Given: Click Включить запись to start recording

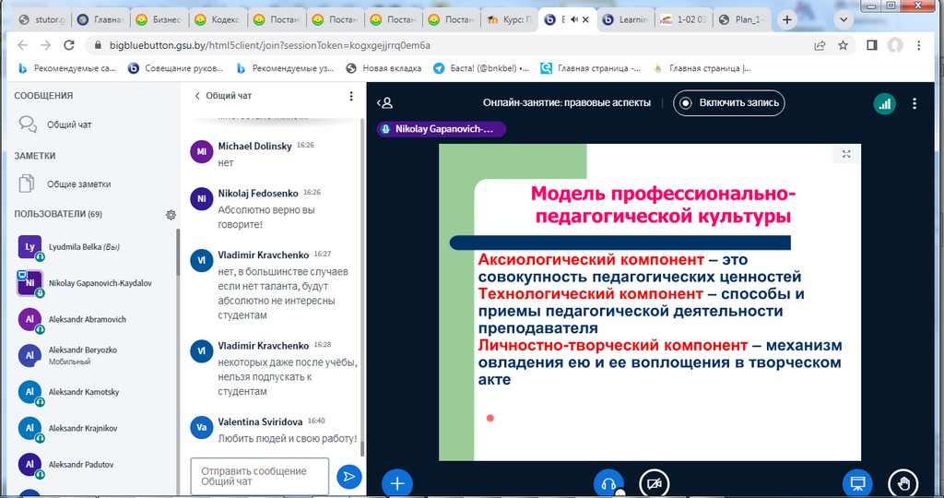Looking at the screenshot, I should (728, 103).
